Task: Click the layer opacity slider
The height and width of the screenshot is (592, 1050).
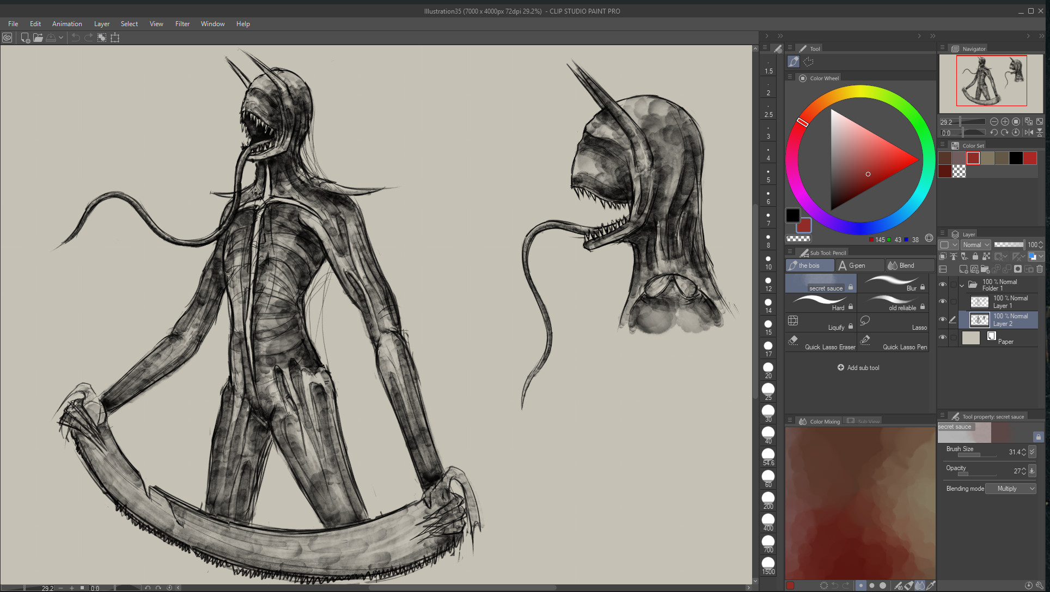Action: [x=1009, y=245]
